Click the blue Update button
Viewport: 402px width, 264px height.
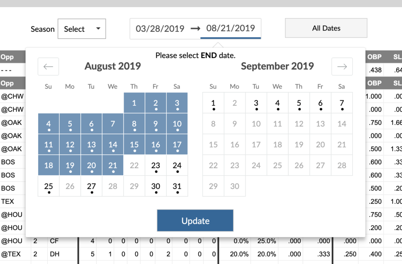[x=195, y=221]
